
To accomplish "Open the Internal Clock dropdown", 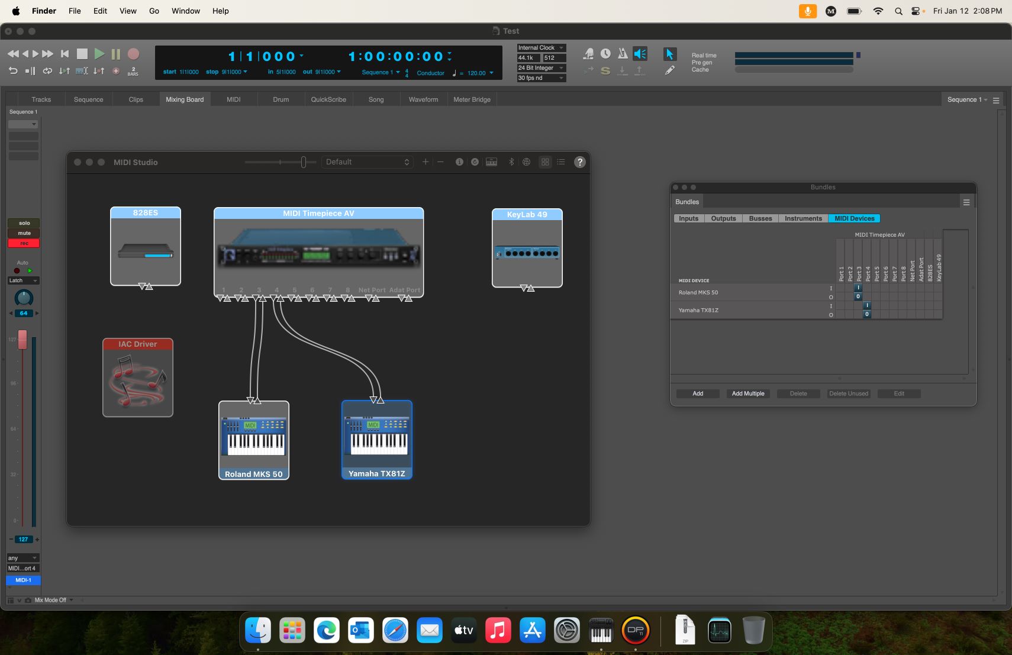I will 542,48.
